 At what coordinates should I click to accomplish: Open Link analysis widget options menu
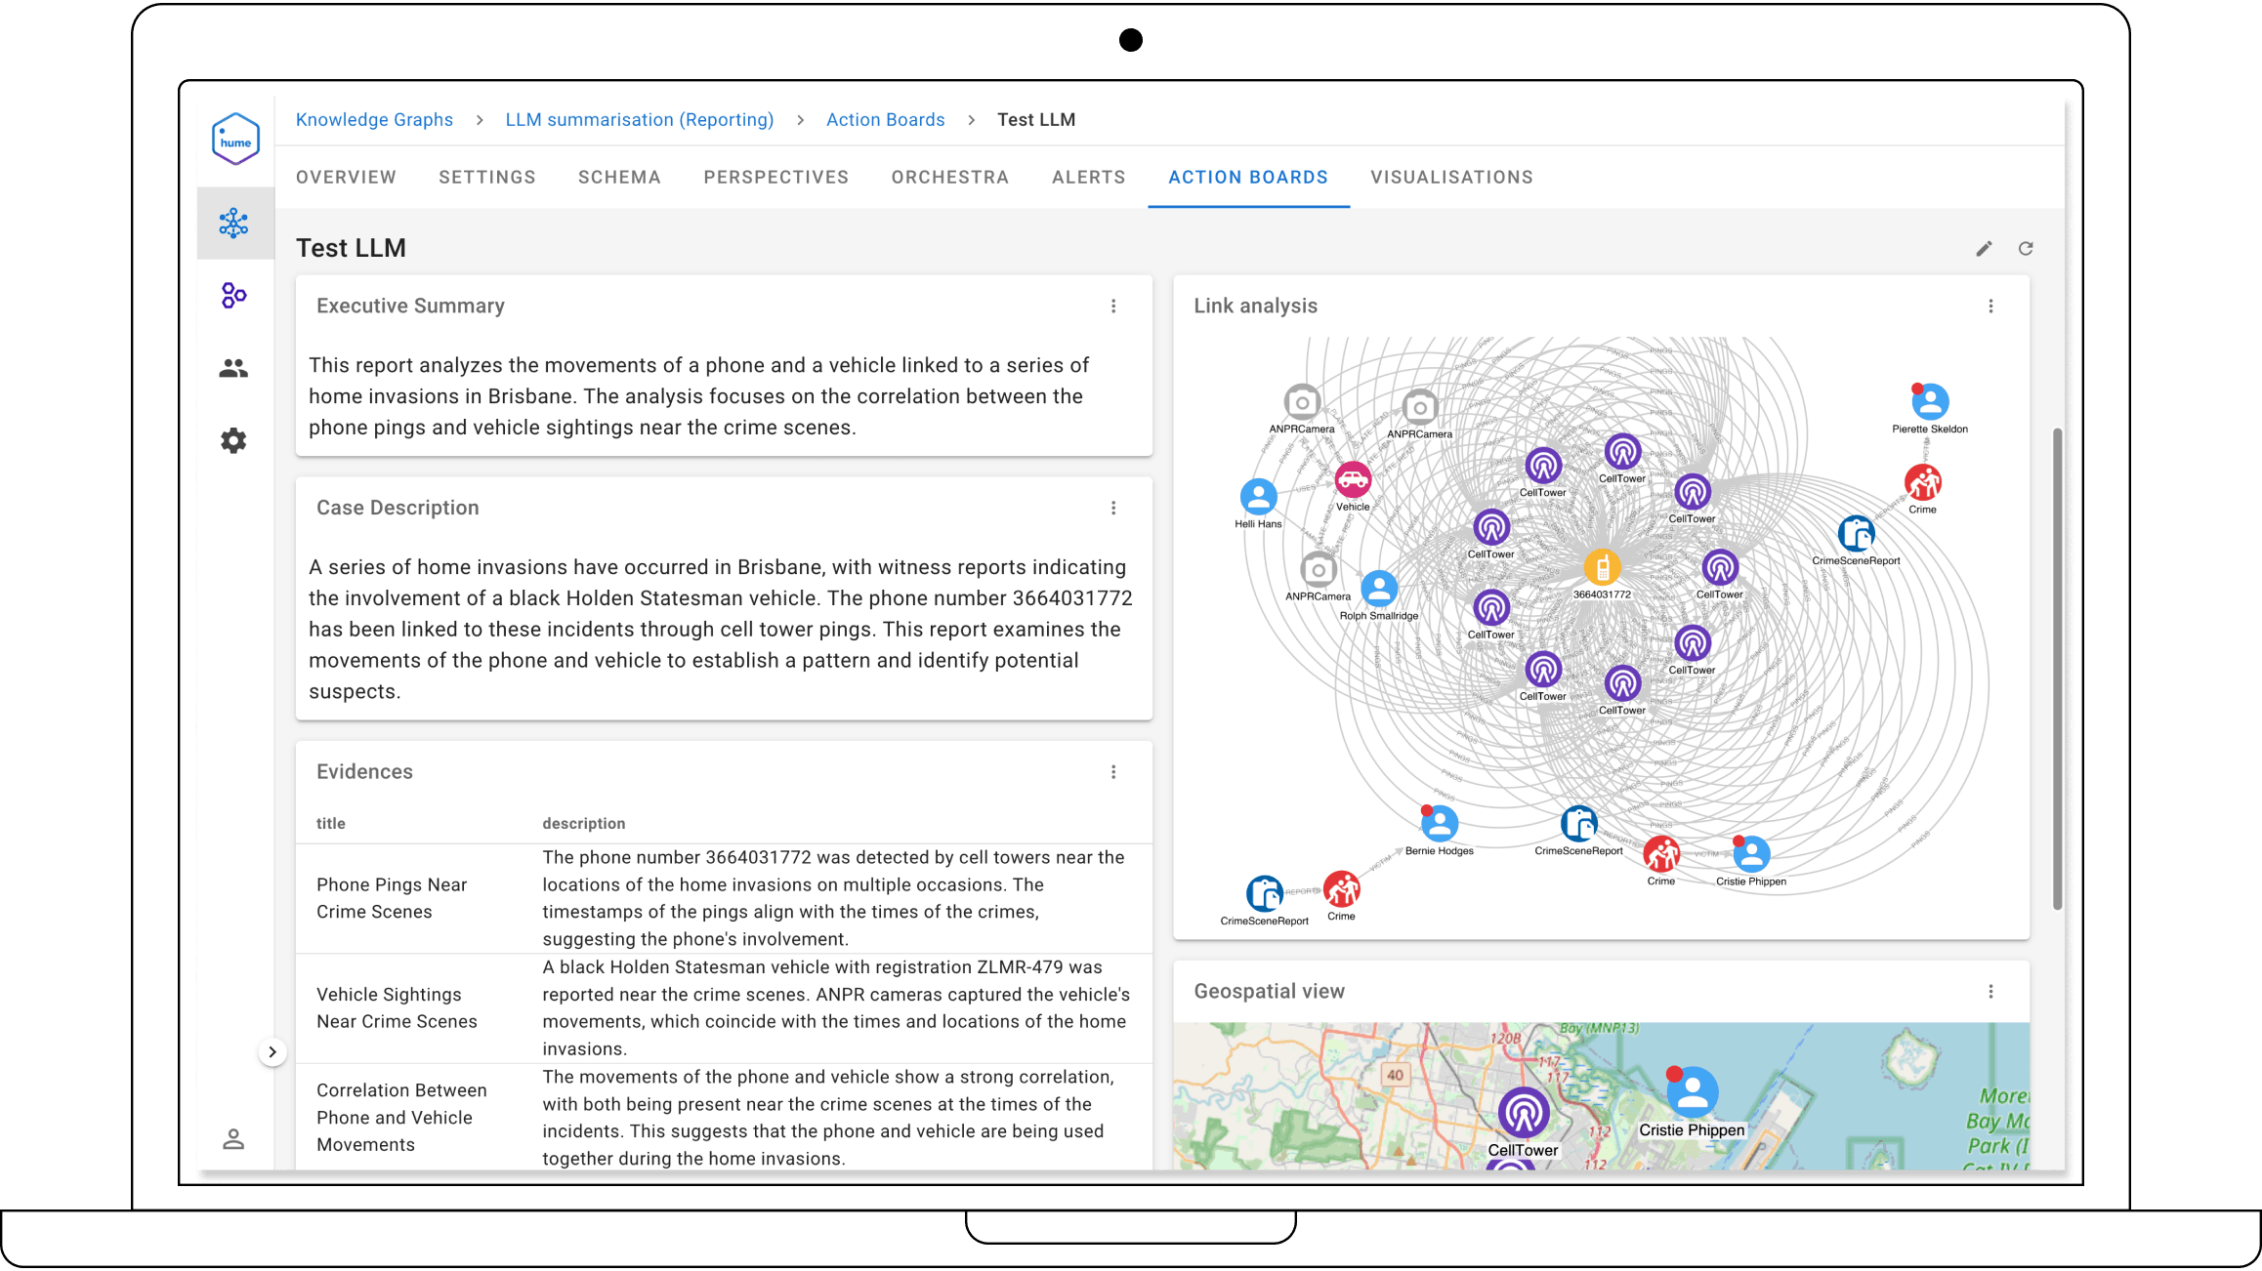1990,307
